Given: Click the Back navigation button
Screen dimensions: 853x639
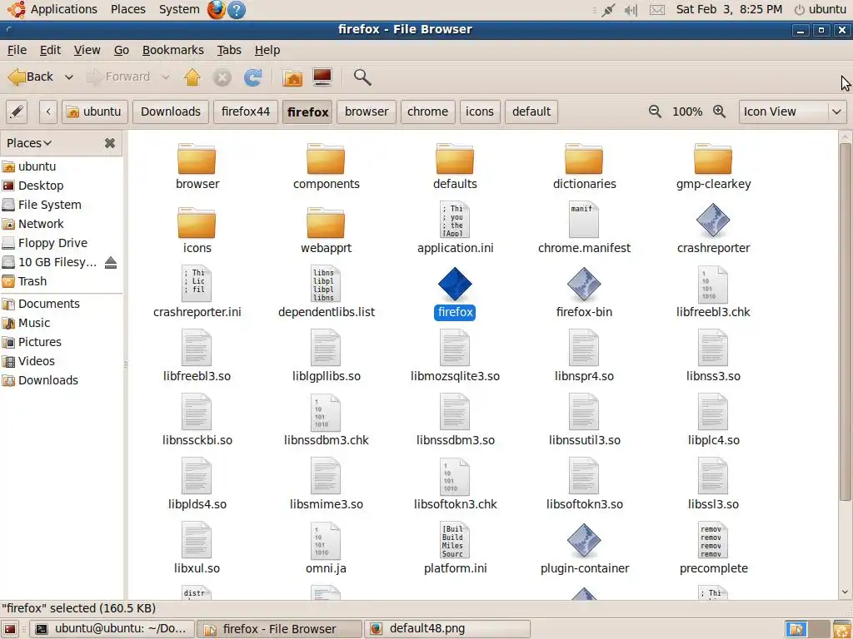Looking at the screenshot, I should click(32, 77).
